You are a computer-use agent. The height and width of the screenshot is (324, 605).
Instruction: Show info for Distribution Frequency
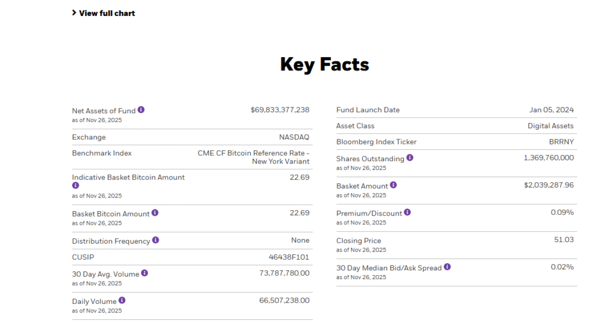point(155,240)
